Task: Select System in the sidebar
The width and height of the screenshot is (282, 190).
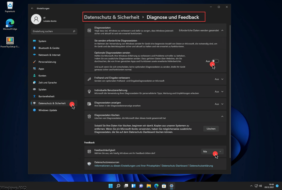Action: (54, 41)
